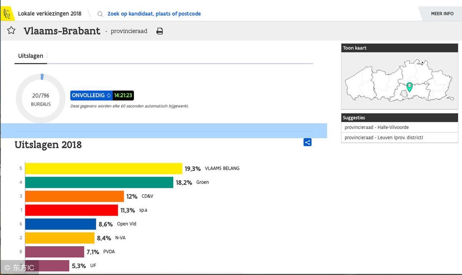Screen dimensions: 462x275
Task: Click the UF result bar
Action: [x=47, y=265]
